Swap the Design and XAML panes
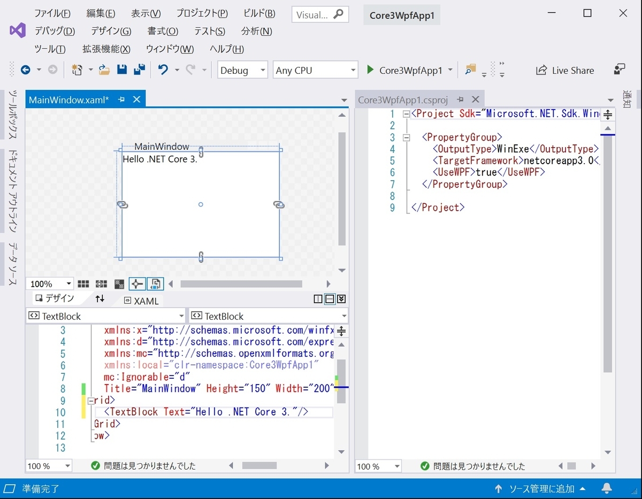 coord(100,299)
